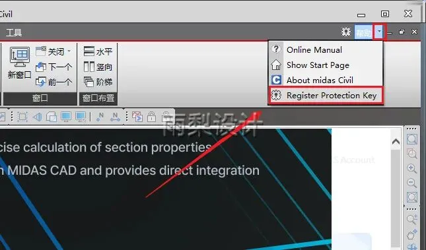Screen dimensions: 426x250
Task: Select the dynamic zoom plus-minus magnifier icon
Action: [x=412, y=219]
